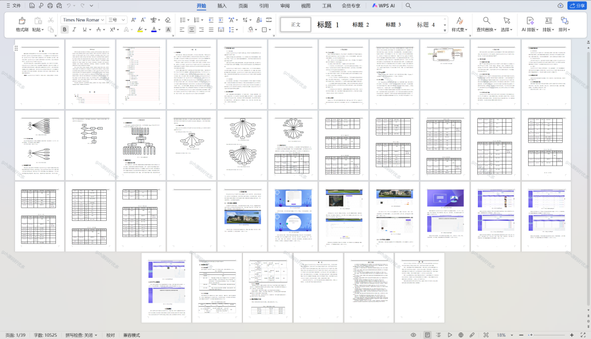The height and width of the screenshot is (339, 591).
Task: Click the Sort (A-Z arrow) icon
Action: click(x=259, y=20)
